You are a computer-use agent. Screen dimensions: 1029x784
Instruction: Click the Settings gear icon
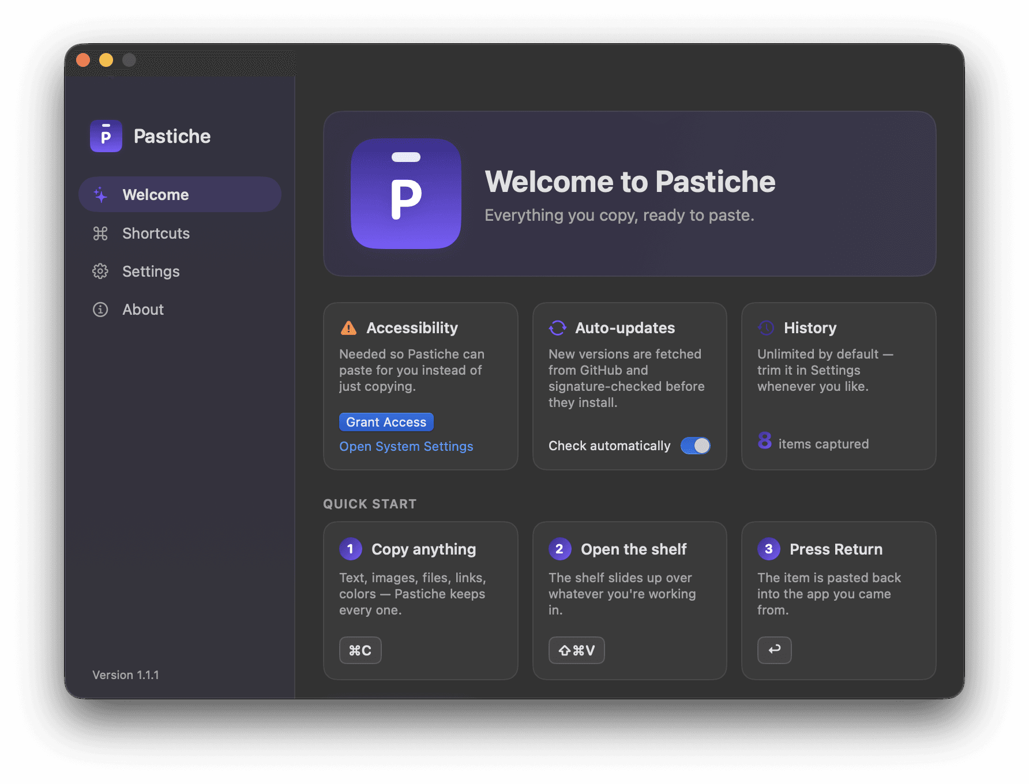(x=100, y=272)
